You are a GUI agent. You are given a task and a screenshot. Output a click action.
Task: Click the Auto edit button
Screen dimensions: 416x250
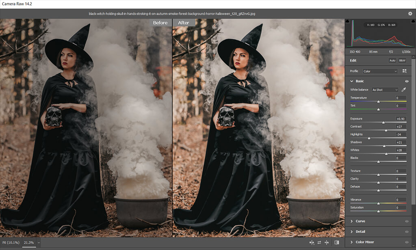[392, 60]
